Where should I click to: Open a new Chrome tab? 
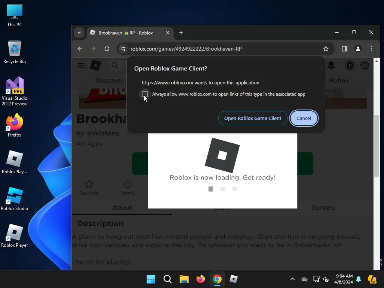point(181,33)
